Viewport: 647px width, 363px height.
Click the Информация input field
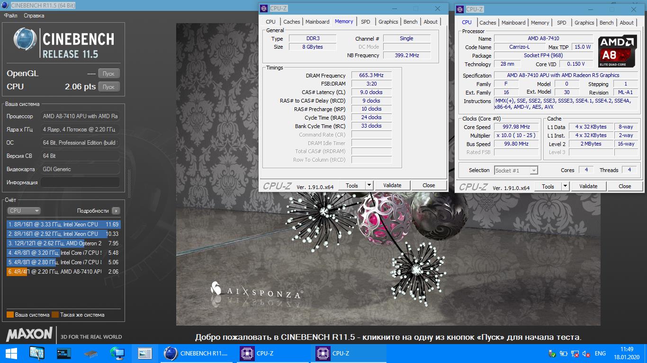coord(80,182)
